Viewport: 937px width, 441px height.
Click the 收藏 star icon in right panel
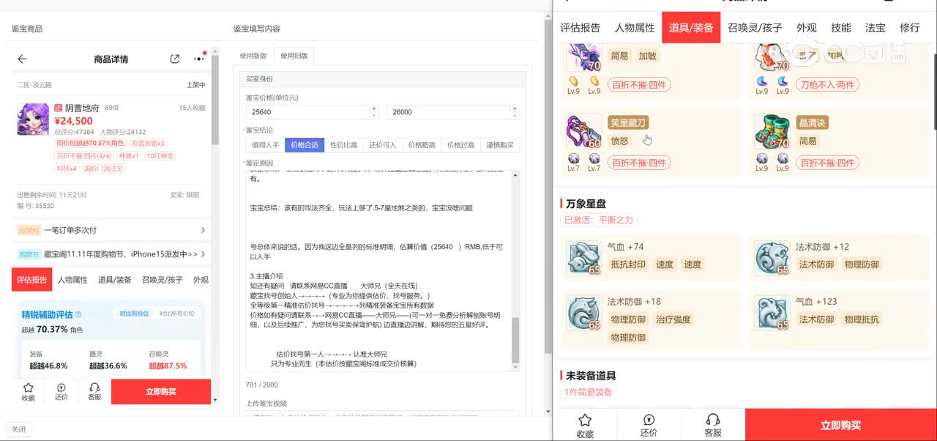(x=585, y=420)
